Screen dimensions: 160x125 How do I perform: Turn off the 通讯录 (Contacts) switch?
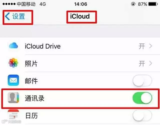(x=142, y=98)
